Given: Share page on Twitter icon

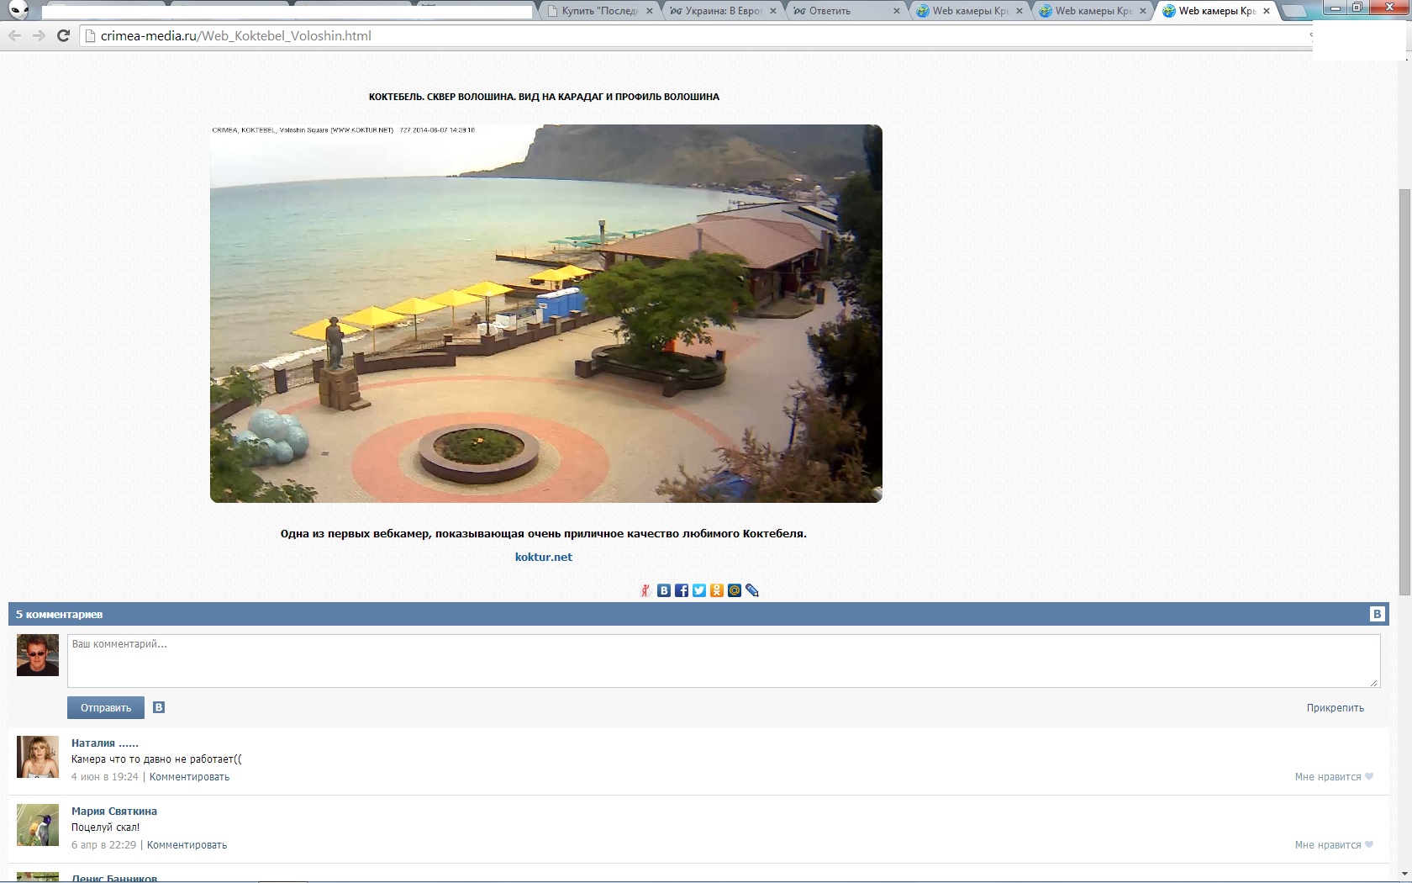Looking at the screenshot, I should point(699,590).
